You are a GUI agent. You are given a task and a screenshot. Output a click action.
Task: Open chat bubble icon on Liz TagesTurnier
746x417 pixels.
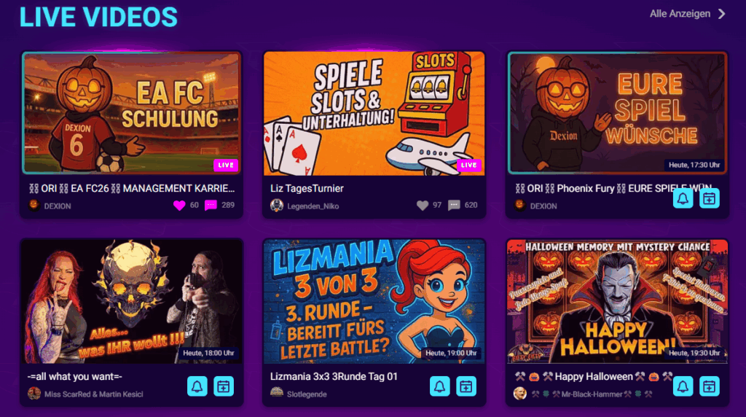454,205
